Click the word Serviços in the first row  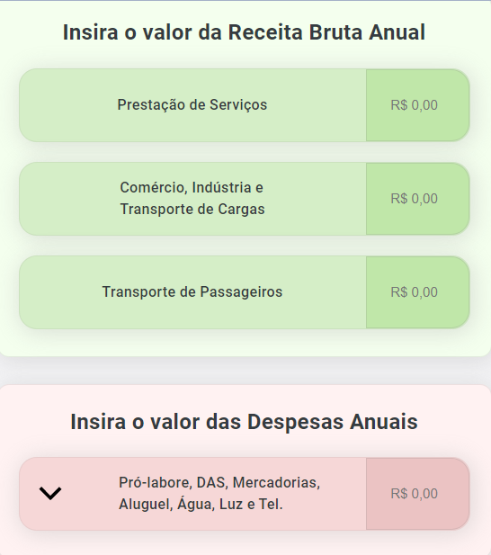[x=238, y=104]
